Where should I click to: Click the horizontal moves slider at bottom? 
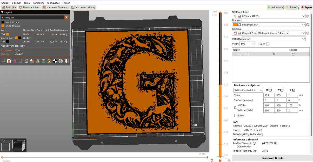[x=105, y=157]
